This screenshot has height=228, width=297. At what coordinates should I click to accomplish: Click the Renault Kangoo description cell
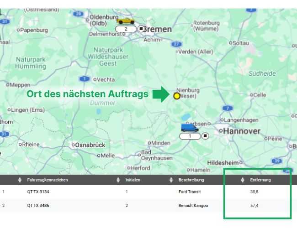pos(193,206)
